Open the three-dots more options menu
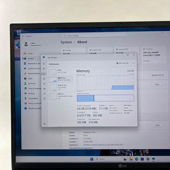This screenshot has height=170, width=170. (134, 63)
